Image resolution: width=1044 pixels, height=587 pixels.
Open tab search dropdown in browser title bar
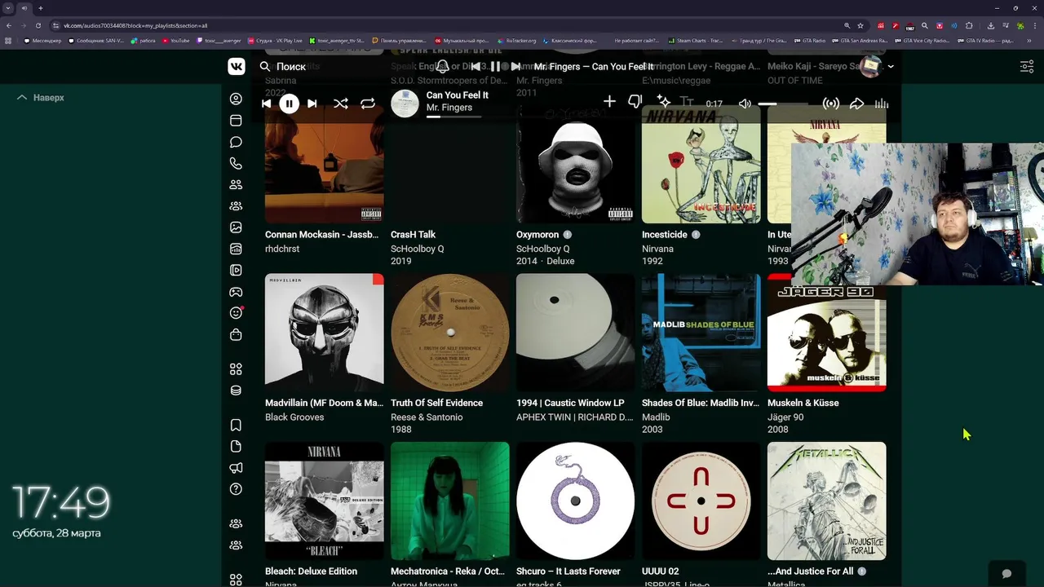tap(8, 8)
